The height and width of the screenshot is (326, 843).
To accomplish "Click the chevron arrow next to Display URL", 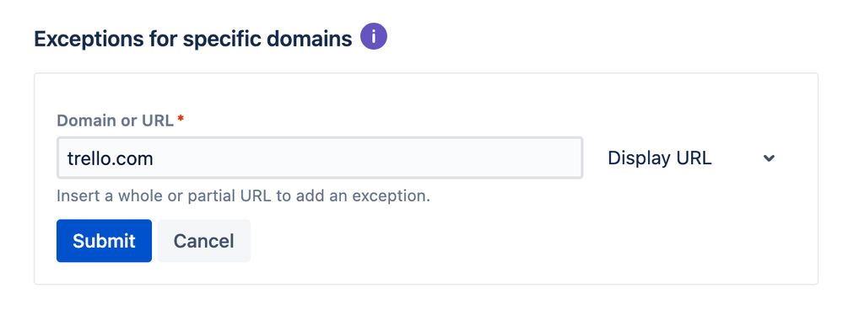I will tap(770, 158).
